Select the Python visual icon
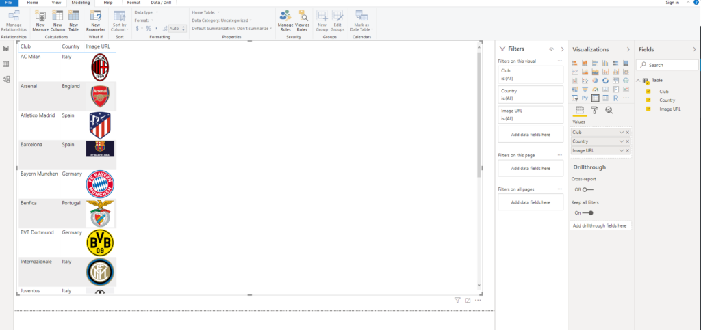701x330 pixels. coord(585,98)
